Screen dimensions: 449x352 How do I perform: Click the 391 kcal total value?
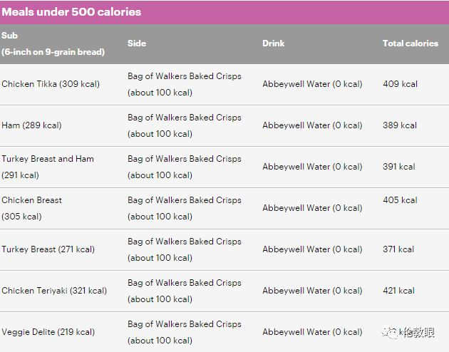(398, 167)
